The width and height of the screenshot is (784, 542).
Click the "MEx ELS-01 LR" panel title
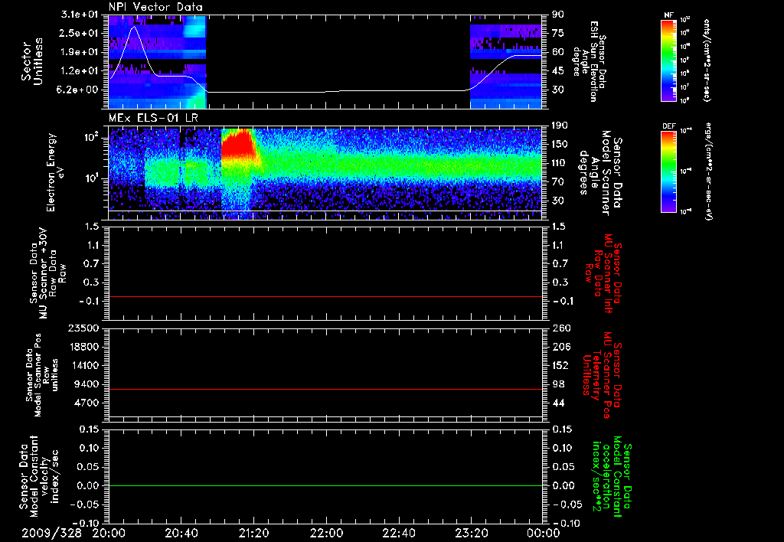[152, 119]
